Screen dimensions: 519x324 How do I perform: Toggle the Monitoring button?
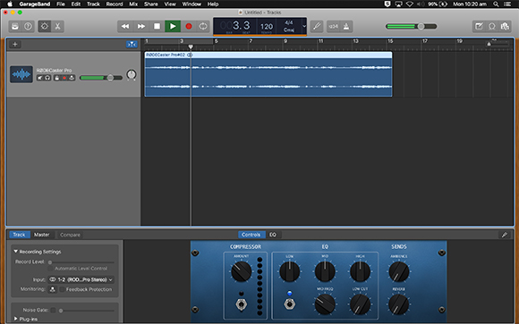[x=52, y=289]
